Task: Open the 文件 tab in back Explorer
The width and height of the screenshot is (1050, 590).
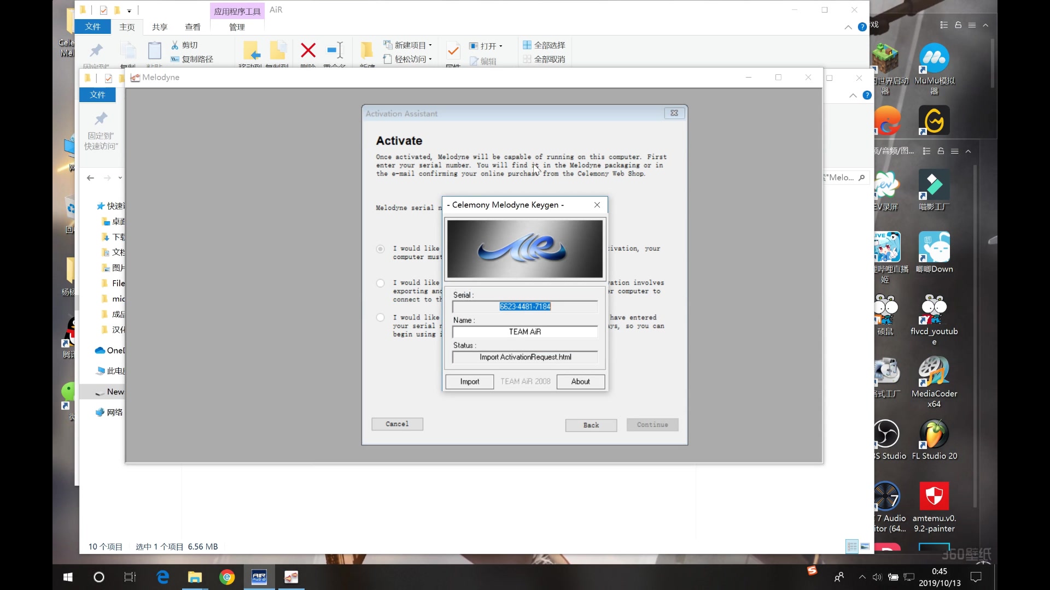Action: tap(93, 27)
